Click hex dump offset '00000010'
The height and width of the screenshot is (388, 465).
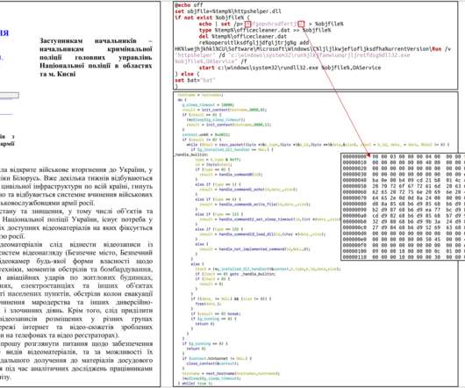354,162
